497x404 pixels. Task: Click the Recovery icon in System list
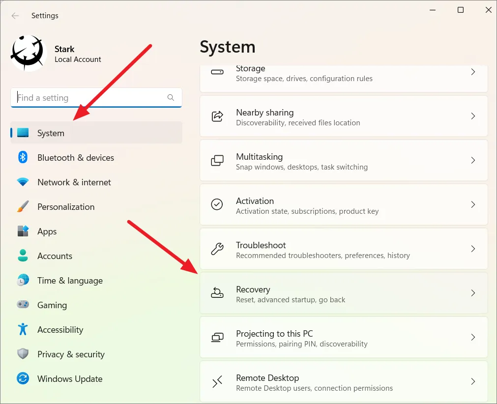(x=217, y=293)
